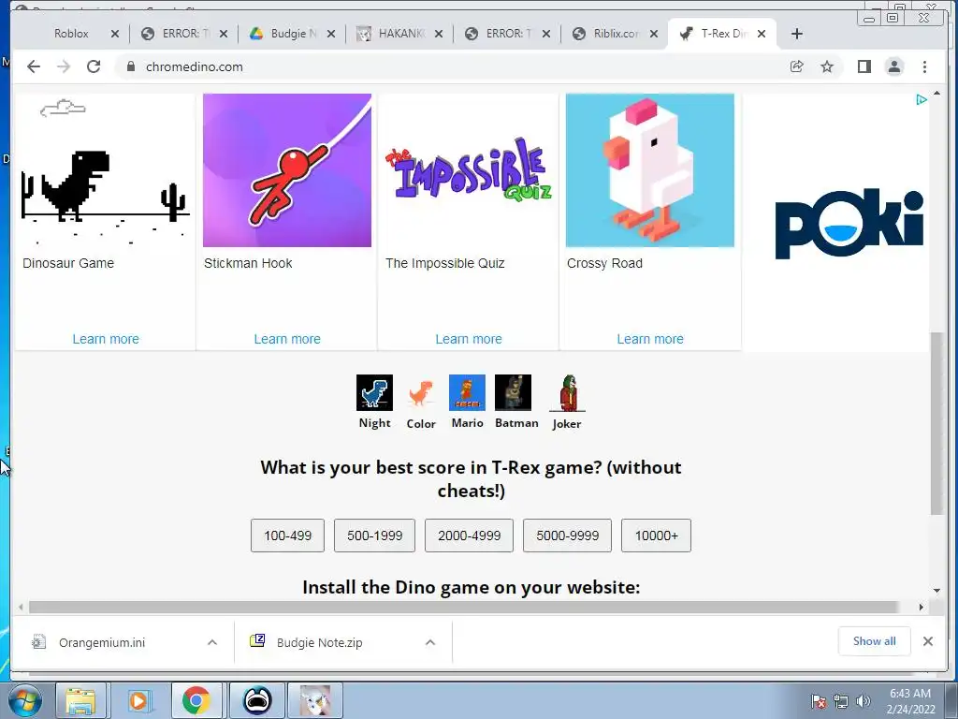The height and width of the screenshot is (719, 958).
Task: Close the Riblix.com tab
Action: click(654, 34)
